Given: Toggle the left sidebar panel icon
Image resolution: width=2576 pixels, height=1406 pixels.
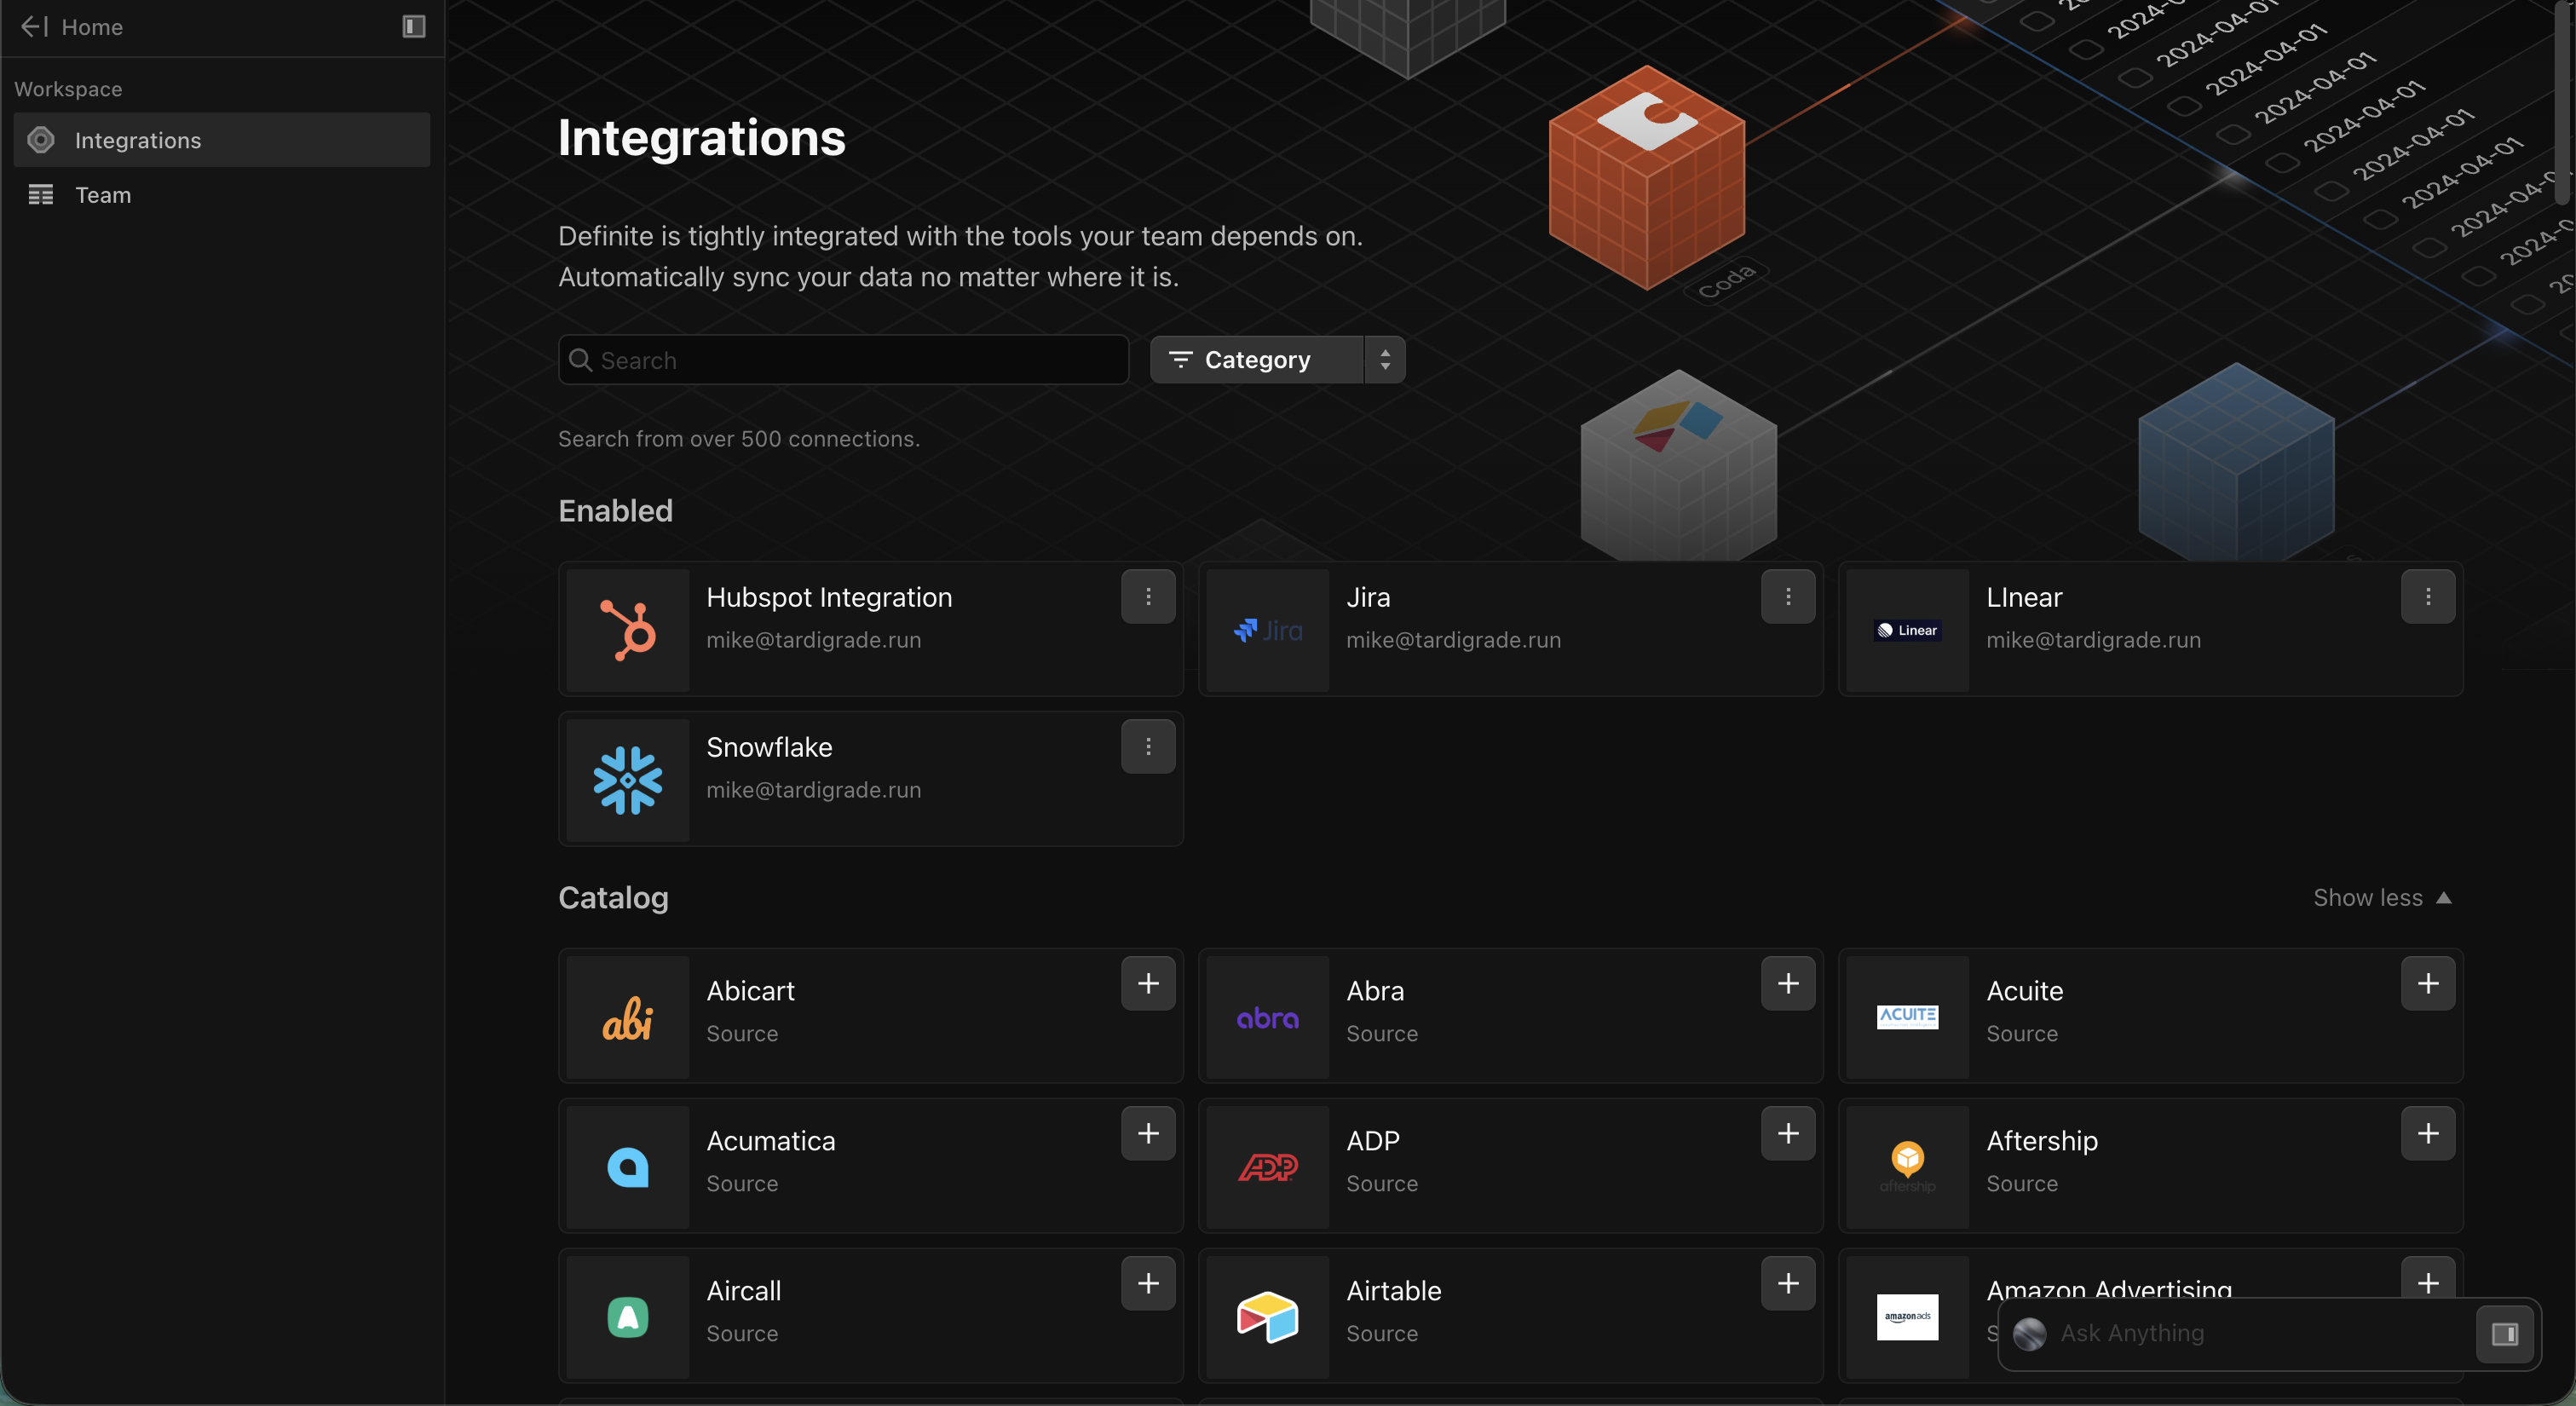Looking at the screenshot, I should coord(414,27).
